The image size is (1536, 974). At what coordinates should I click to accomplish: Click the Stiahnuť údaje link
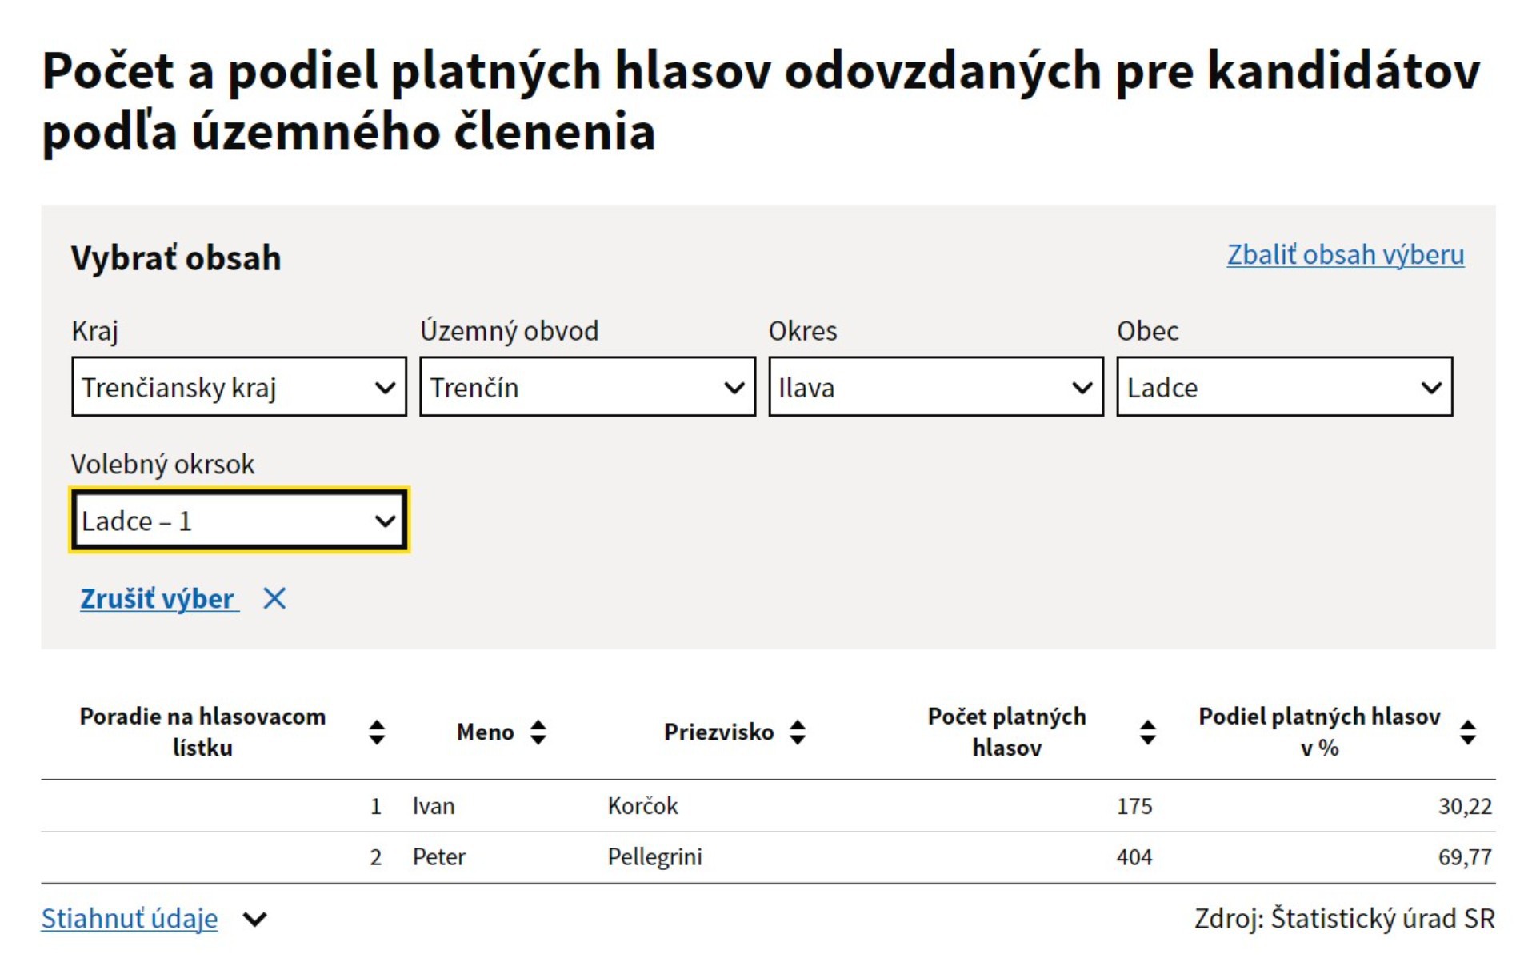(130, 919)
